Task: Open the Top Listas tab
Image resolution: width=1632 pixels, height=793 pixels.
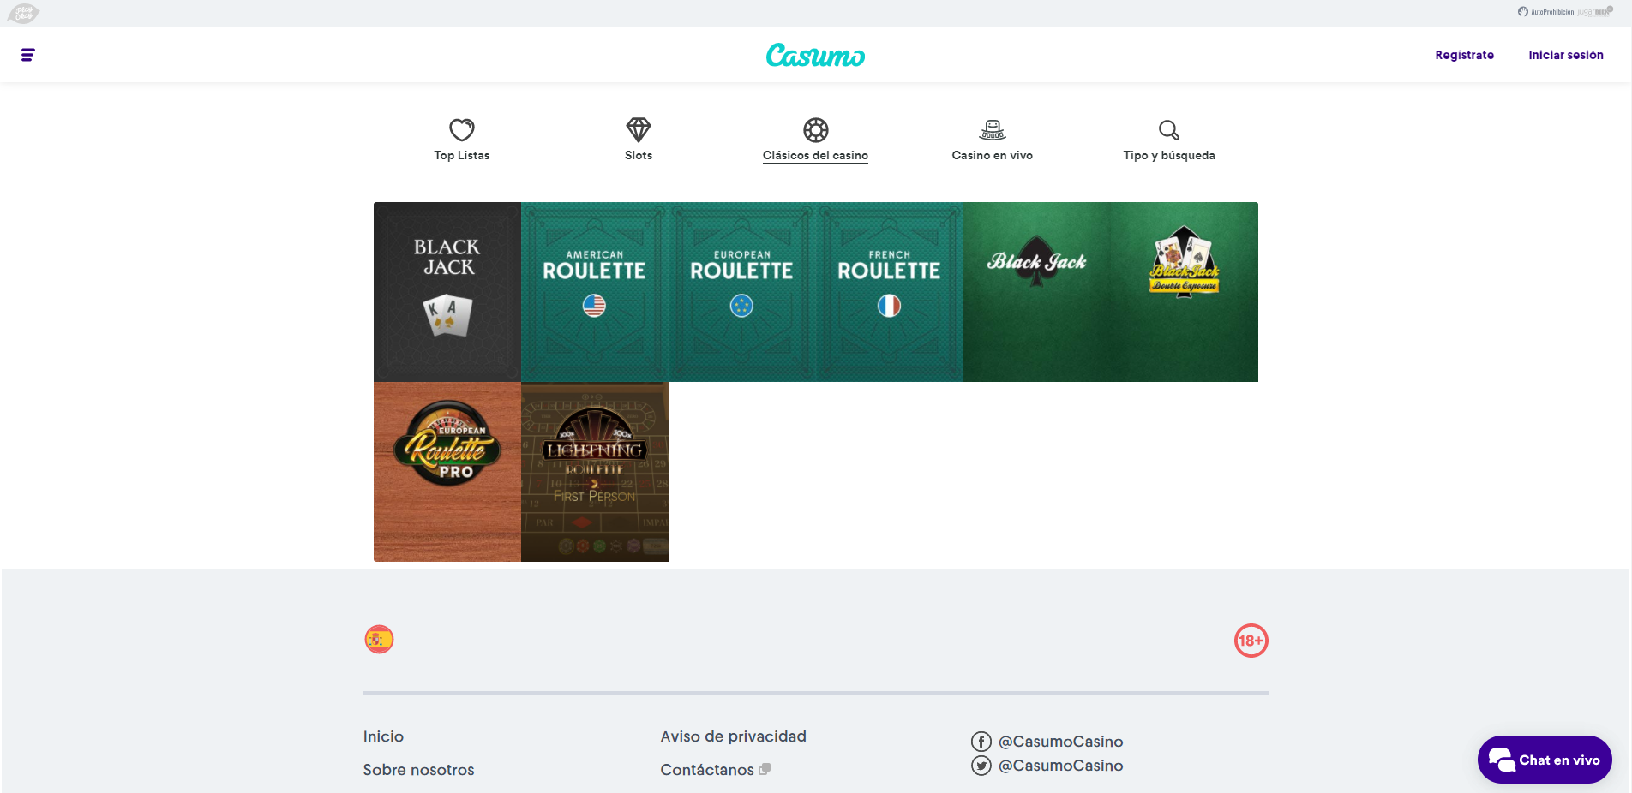Action: point(462,156)
